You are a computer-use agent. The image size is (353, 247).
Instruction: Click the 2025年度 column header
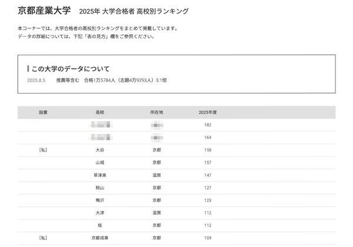[208, 112]
